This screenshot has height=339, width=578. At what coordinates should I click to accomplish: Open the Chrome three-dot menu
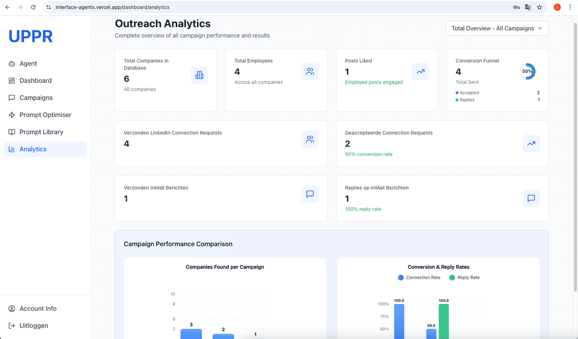(570, 7)
